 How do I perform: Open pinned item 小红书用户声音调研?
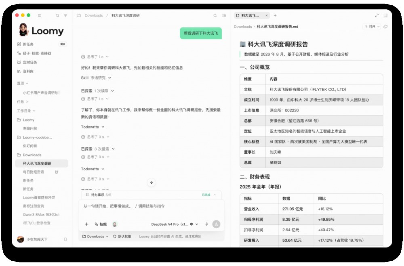point(41,93)
